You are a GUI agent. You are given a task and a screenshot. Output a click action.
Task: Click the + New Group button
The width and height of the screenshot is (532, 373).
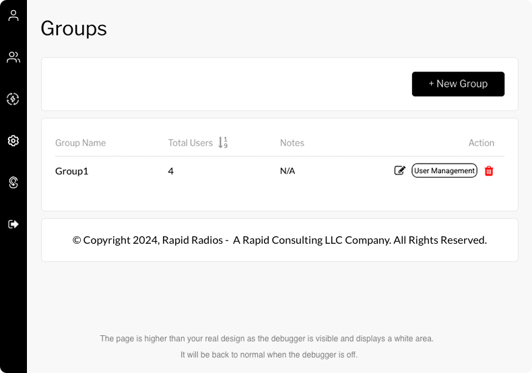pyautogui.click(x=458, y=83)
